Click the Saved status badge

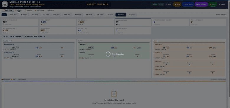tap(154, 4)
